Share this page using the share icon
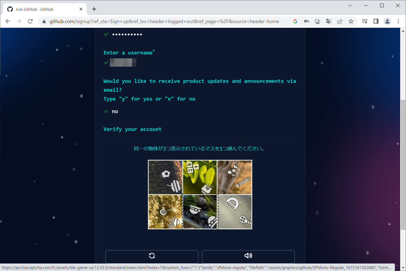406x271 pixels. click(340, 21)
